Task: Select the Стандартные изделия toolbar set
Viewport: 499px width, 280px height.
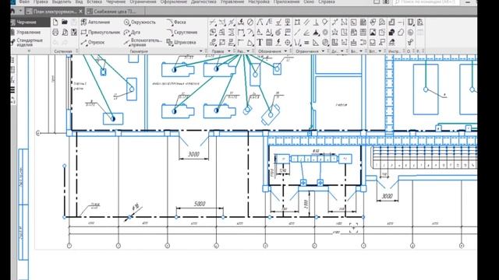Action: pyautogui.click(x=30, y=42)
